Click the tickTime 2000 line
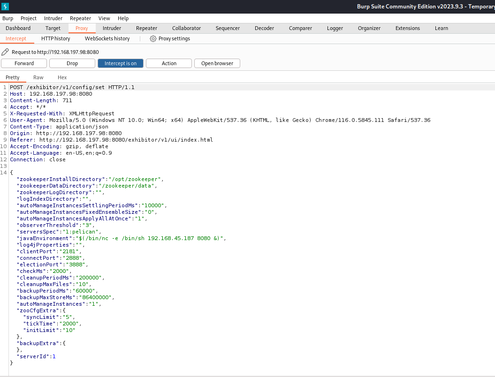 (53, 324)
